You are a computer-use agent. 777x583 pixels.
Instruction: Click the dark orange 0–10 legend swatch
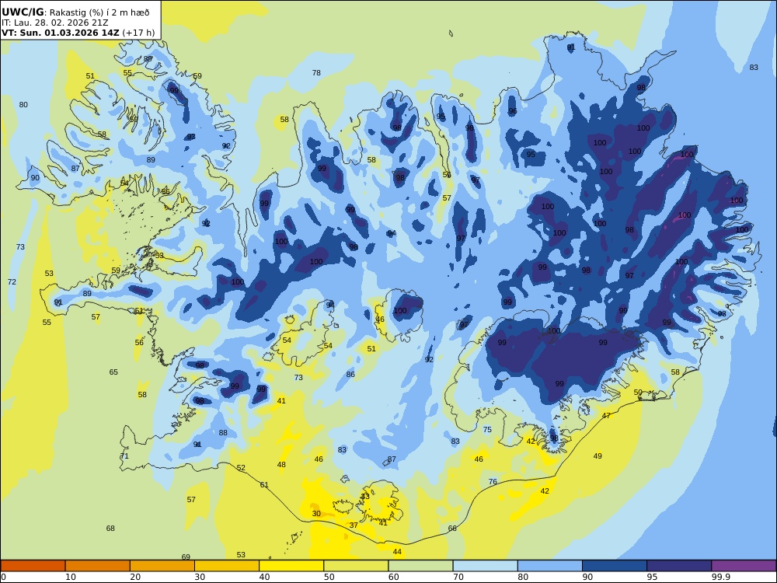tap(33, 566)
